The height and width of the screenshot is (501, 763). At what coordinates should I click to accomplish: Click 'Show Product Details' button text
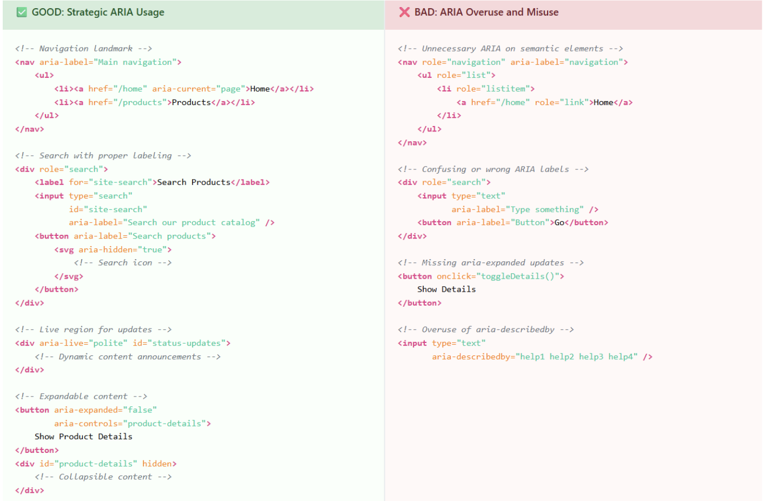[x=83, y=437]
